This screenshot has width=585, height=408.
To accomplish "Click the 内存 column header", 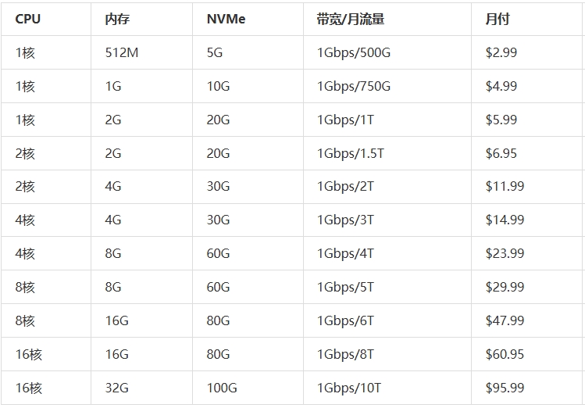I will [x=117, y=20].
